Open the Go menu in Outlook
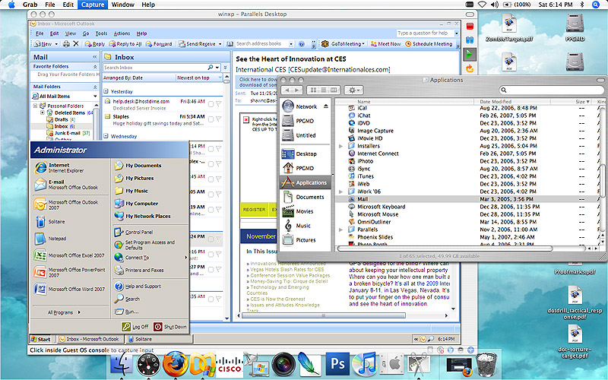608x380 pixels. 86,33
